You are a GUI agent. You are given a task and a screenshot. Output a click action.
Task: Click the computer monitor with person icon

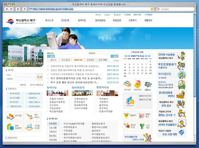(130, 101)
